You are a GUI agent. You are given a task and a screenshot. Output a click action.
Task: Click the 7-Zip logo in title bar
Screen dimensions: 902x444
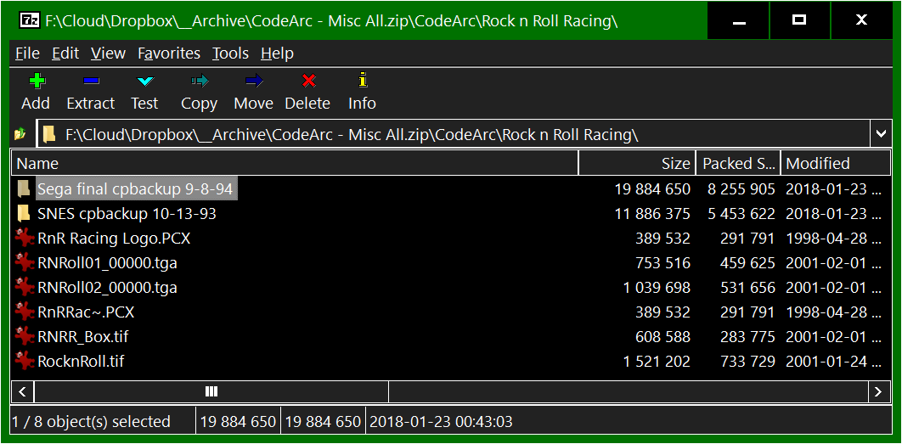30,20
